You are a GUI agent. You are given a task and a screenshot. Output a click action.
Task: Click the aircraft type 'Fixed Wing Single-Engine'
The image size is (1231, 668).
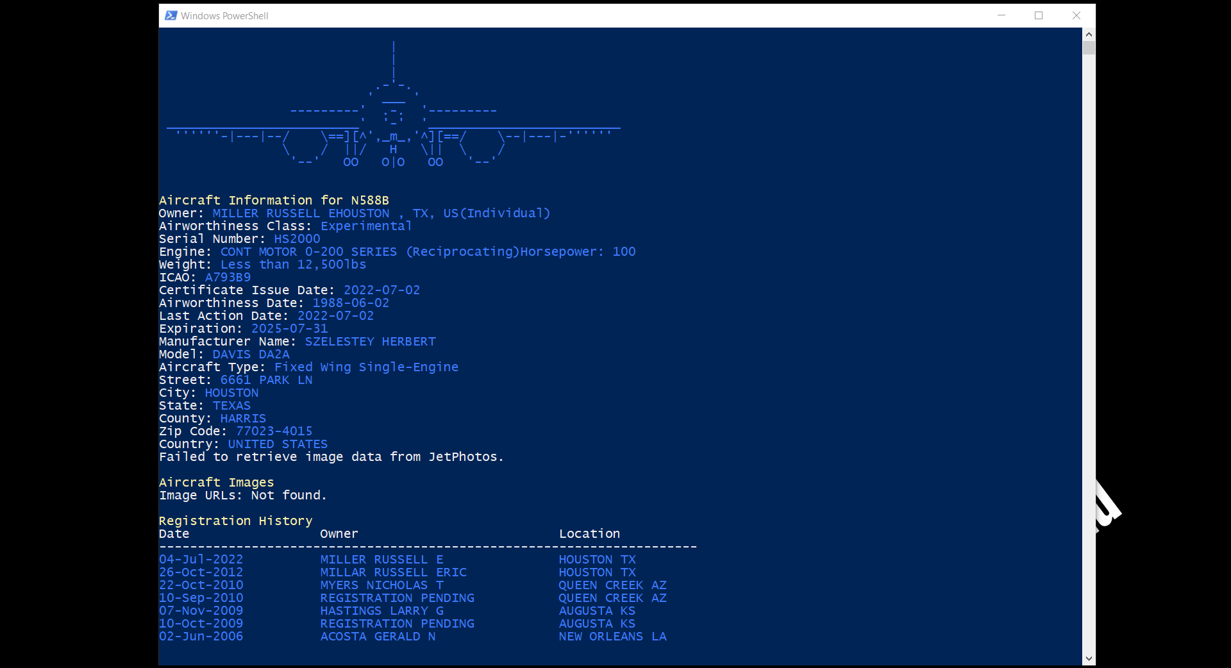tap(366, 367)
